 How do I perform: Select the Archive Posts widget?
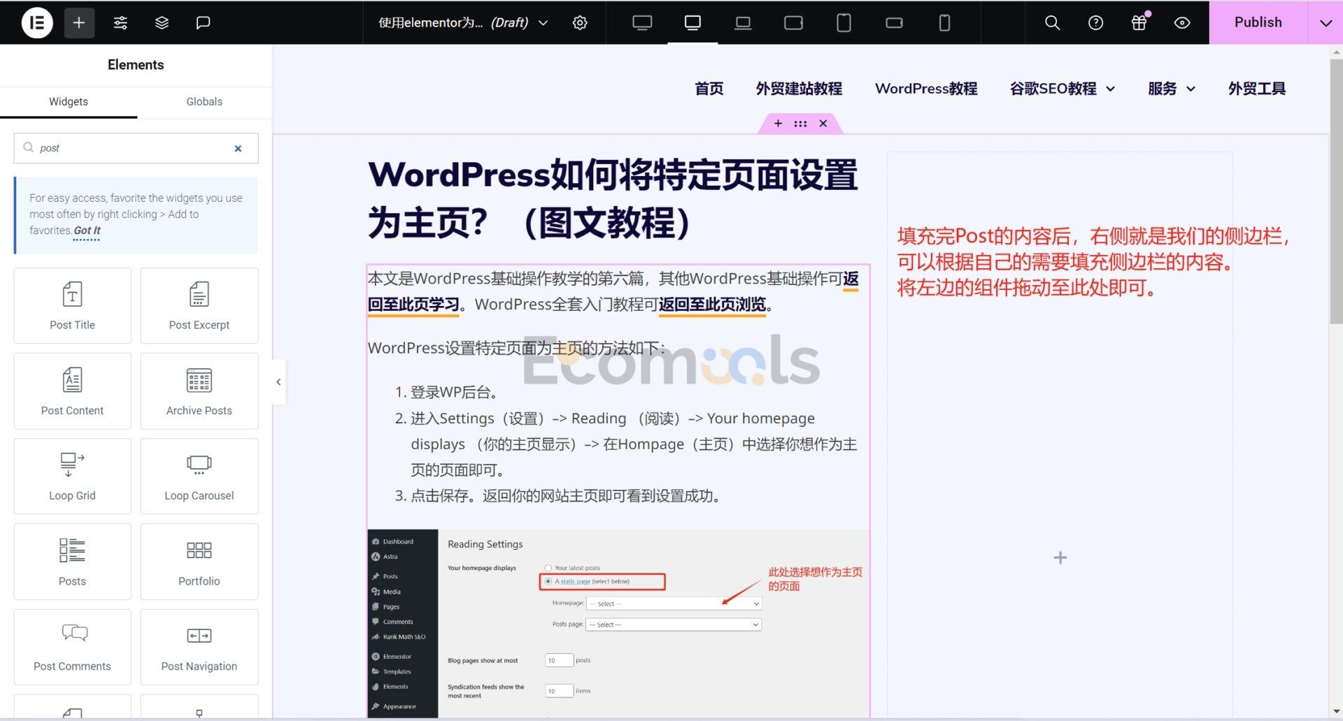coord(199,391)
